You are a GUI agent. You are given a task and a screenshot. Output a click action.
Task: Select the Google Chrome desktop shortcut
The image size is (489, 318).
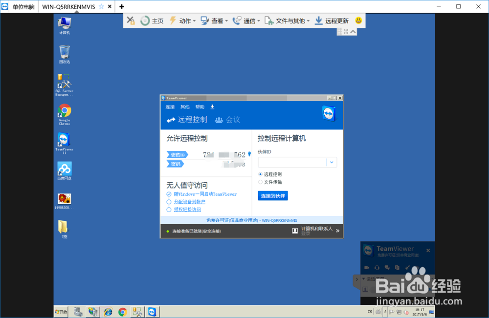64,114
